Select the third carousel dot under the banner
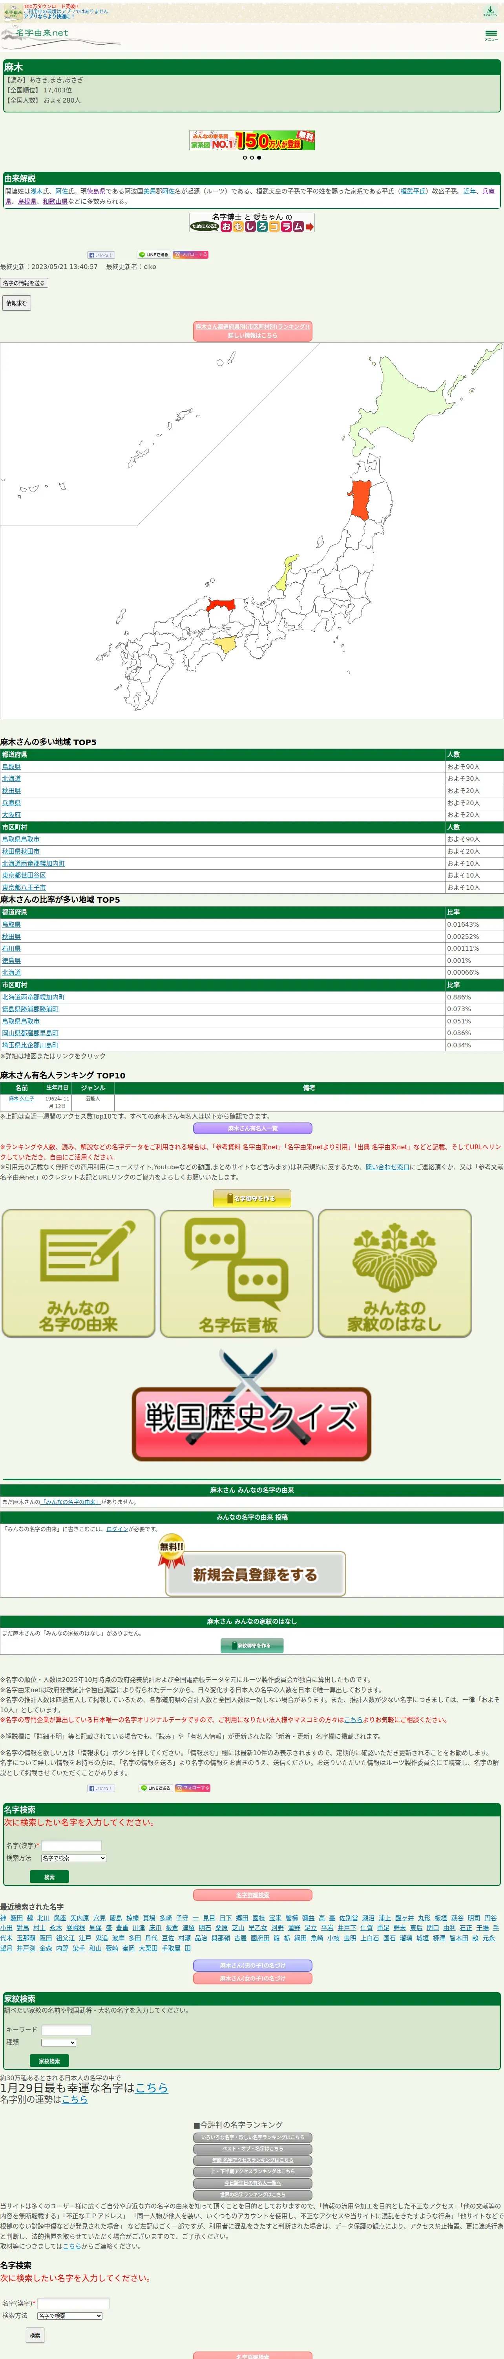Image resolution: width=504 pixels, height=2359 pixels. pyautogui.click(x=259, y=158)
